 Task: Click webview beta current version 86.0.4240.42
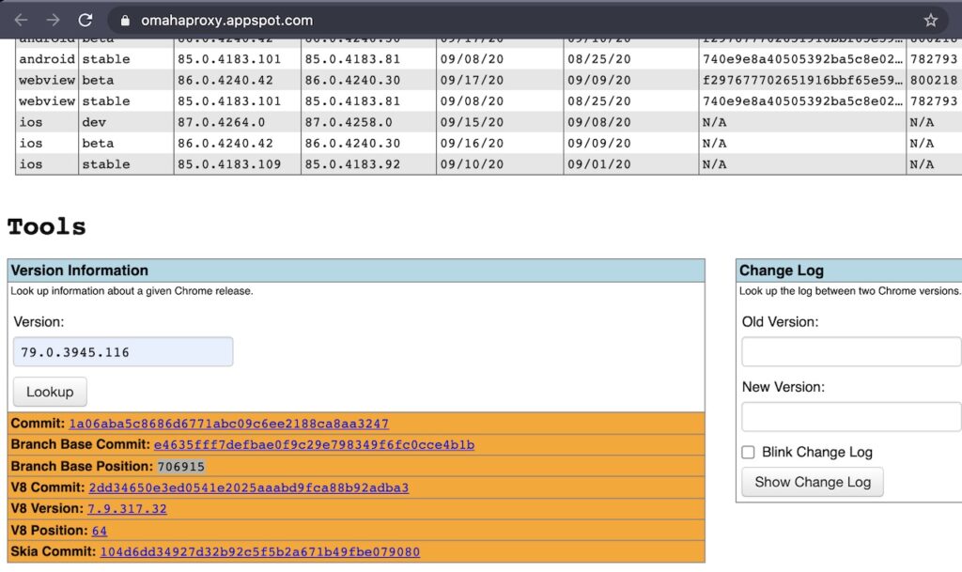coord(225,80)
